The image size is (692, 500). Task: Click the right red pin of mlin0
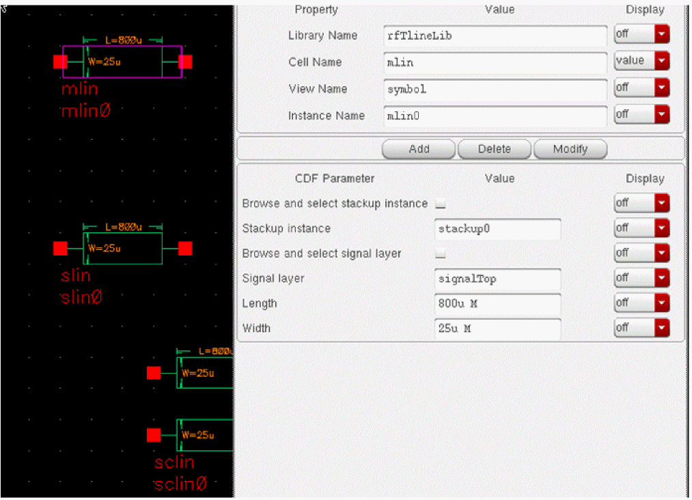click(x=185, y=62)
